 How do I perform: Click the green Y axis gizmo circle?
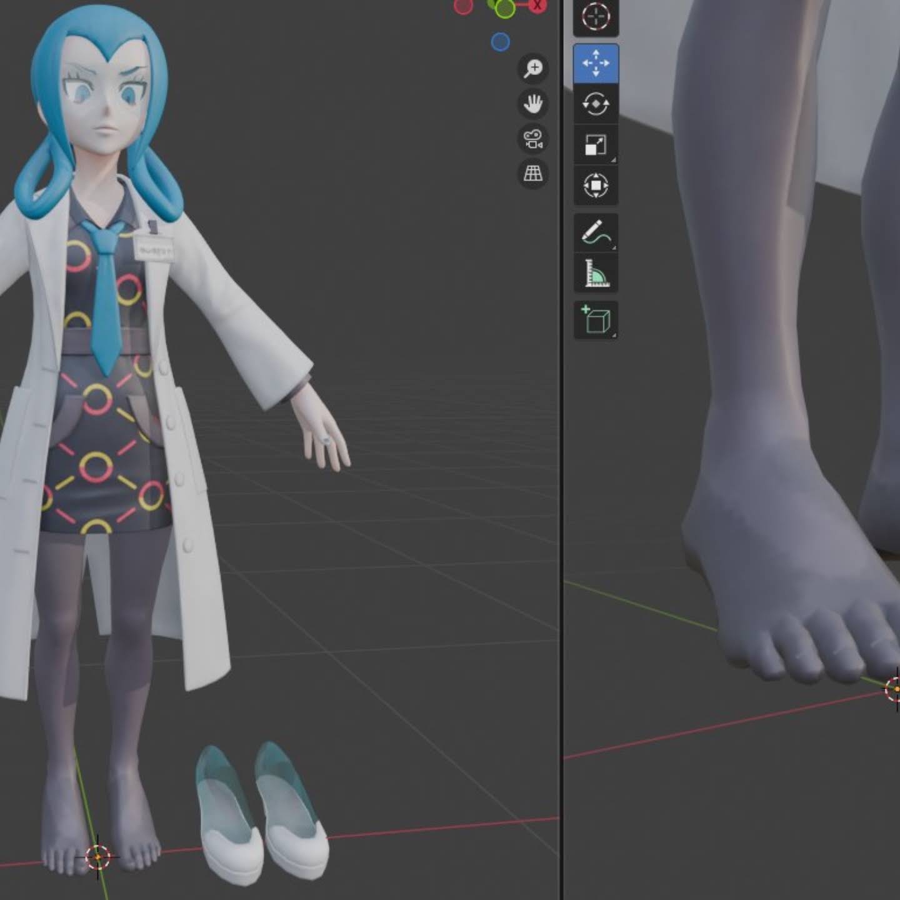504,7
